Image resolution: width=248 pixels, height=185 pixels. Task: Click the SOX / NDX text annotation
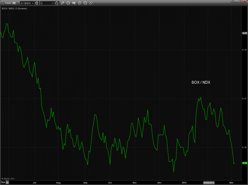click(x=201, y=82)
